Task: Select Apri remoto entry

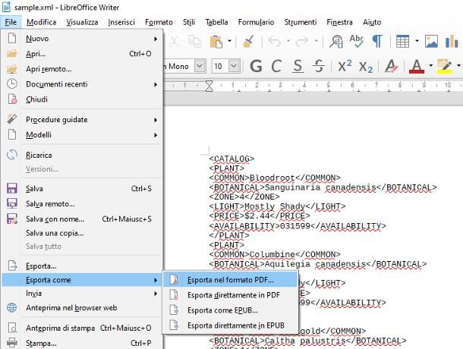Action: pos(82,69)
